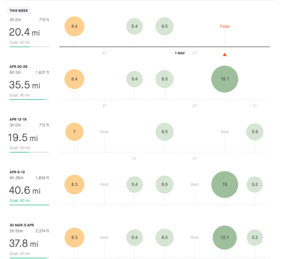Click the red Today triangle marker
This screenshot has height=259, width=286.
coord(224,54)
